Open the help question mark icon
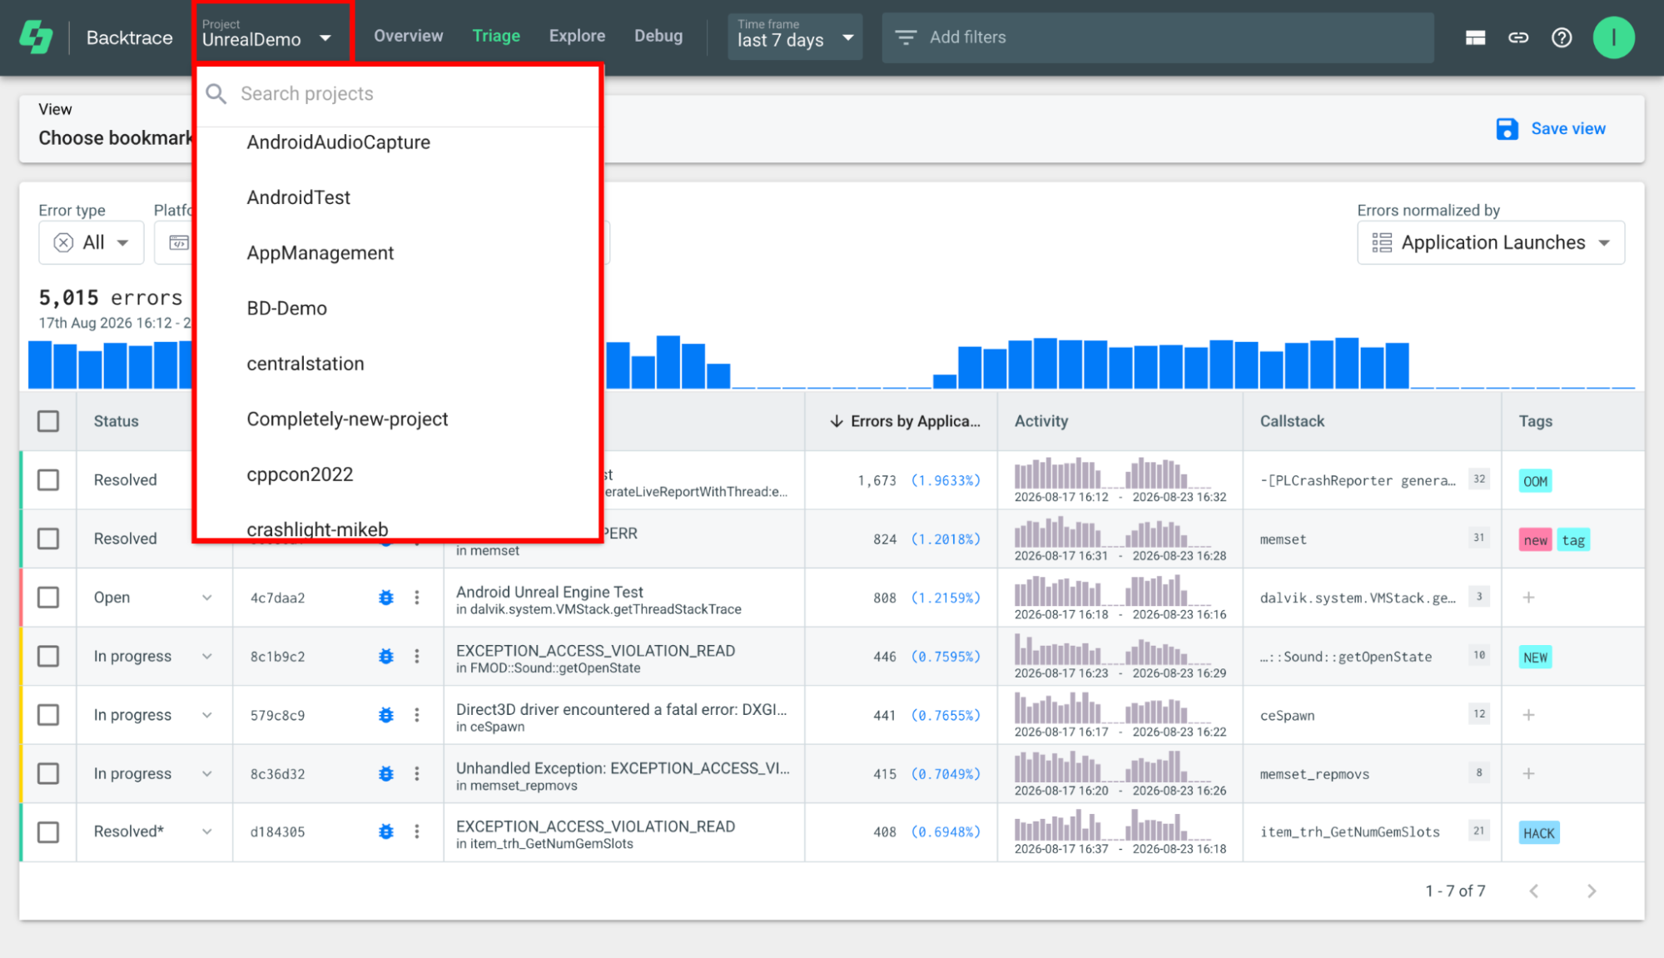 coord(1562,37)
